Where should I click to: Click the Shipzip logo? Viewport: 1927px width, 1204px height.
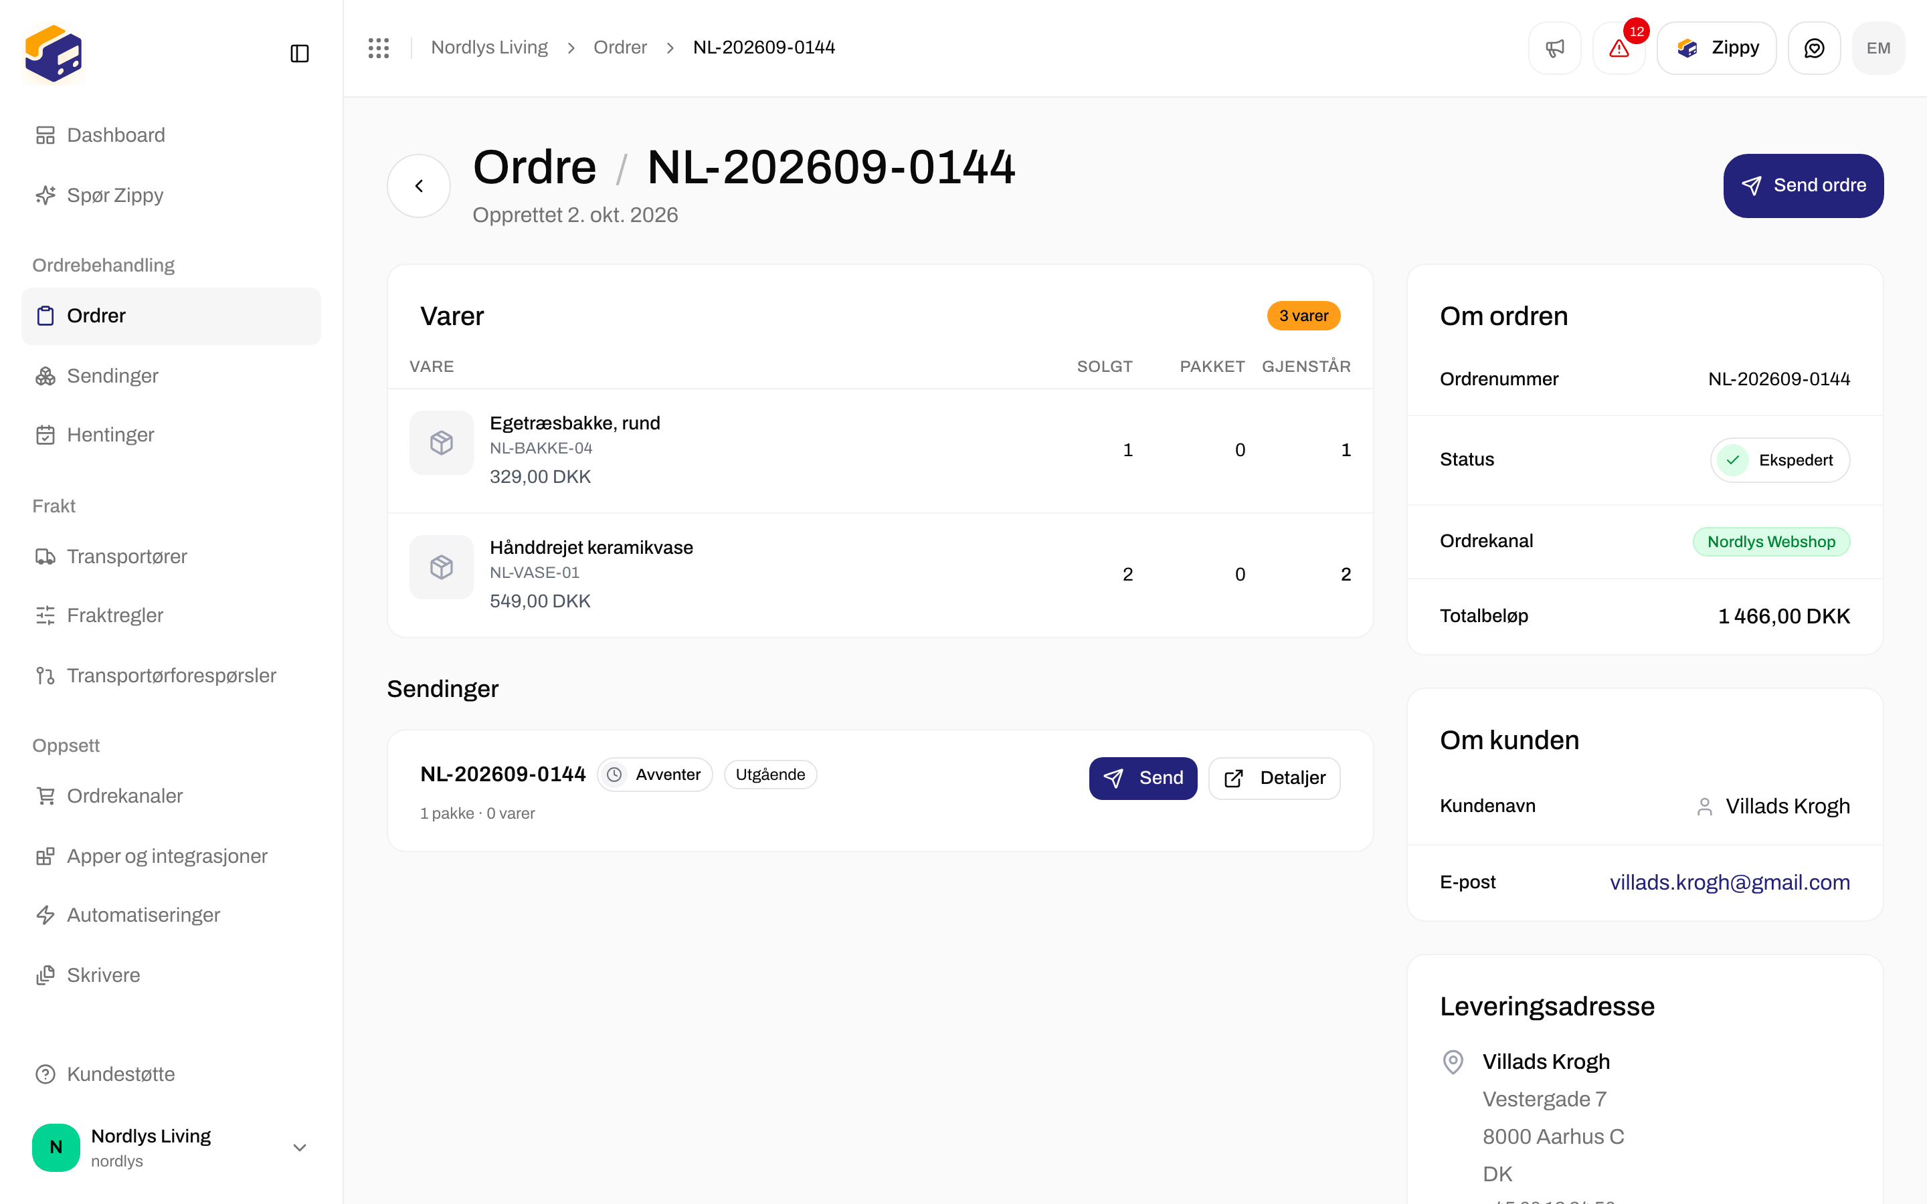54,54
